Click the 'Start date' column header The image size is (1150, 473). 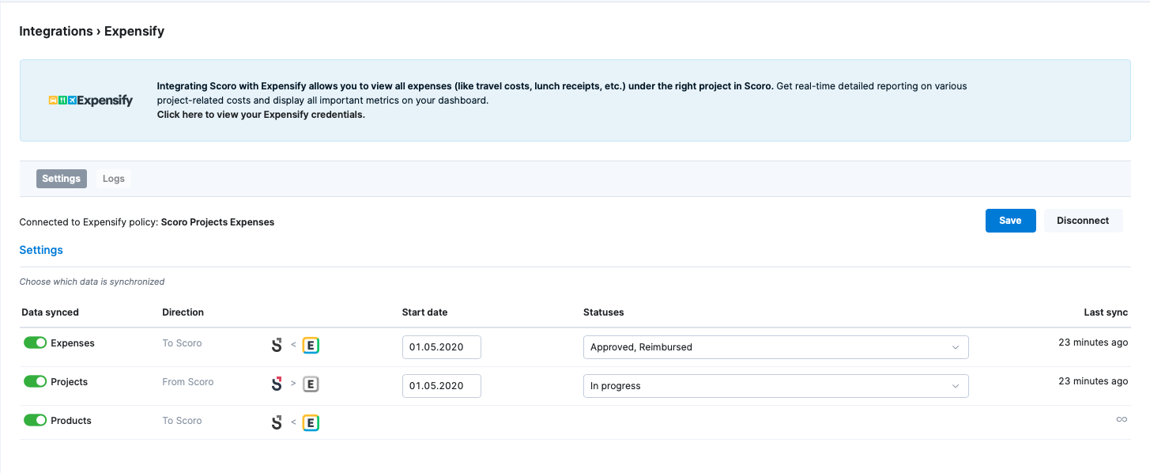(x=425, y=312)
